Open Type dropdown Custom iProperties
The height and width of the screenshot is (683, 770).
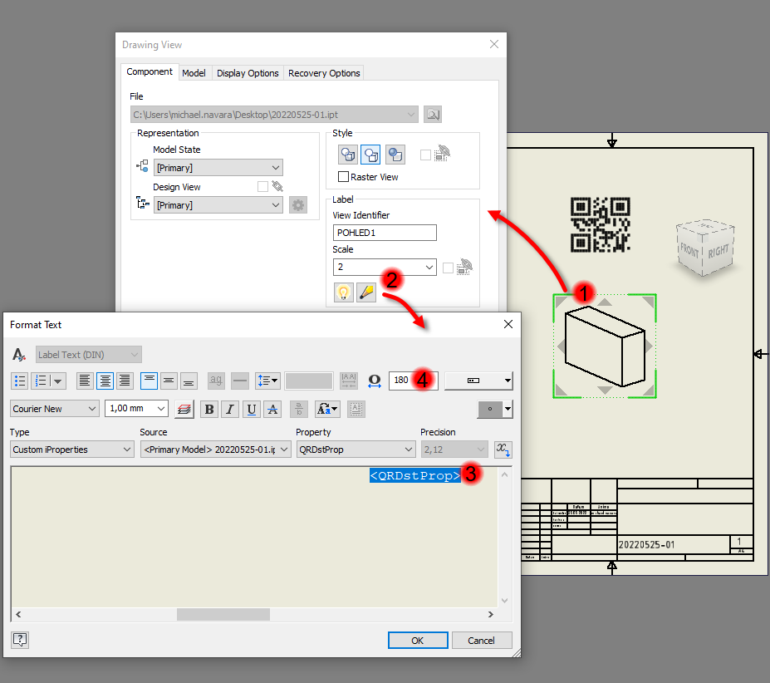click(71, 450)
